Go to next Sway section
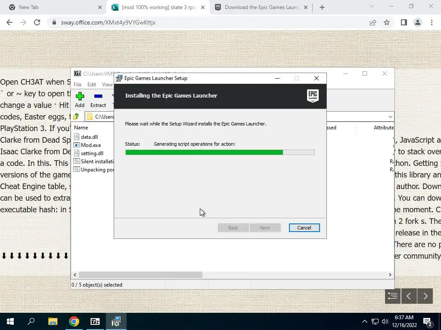This screenshot has width=441, height=330. 425,296
